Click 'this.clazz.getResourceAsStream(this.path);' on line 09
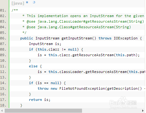 (x=94, y=55)
